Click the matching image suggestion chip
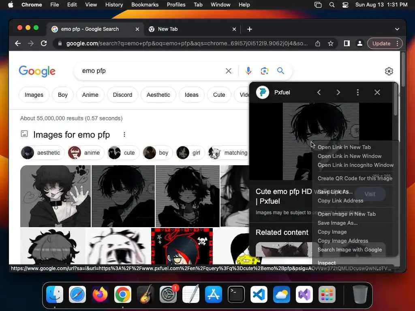 tap(229, 153)
